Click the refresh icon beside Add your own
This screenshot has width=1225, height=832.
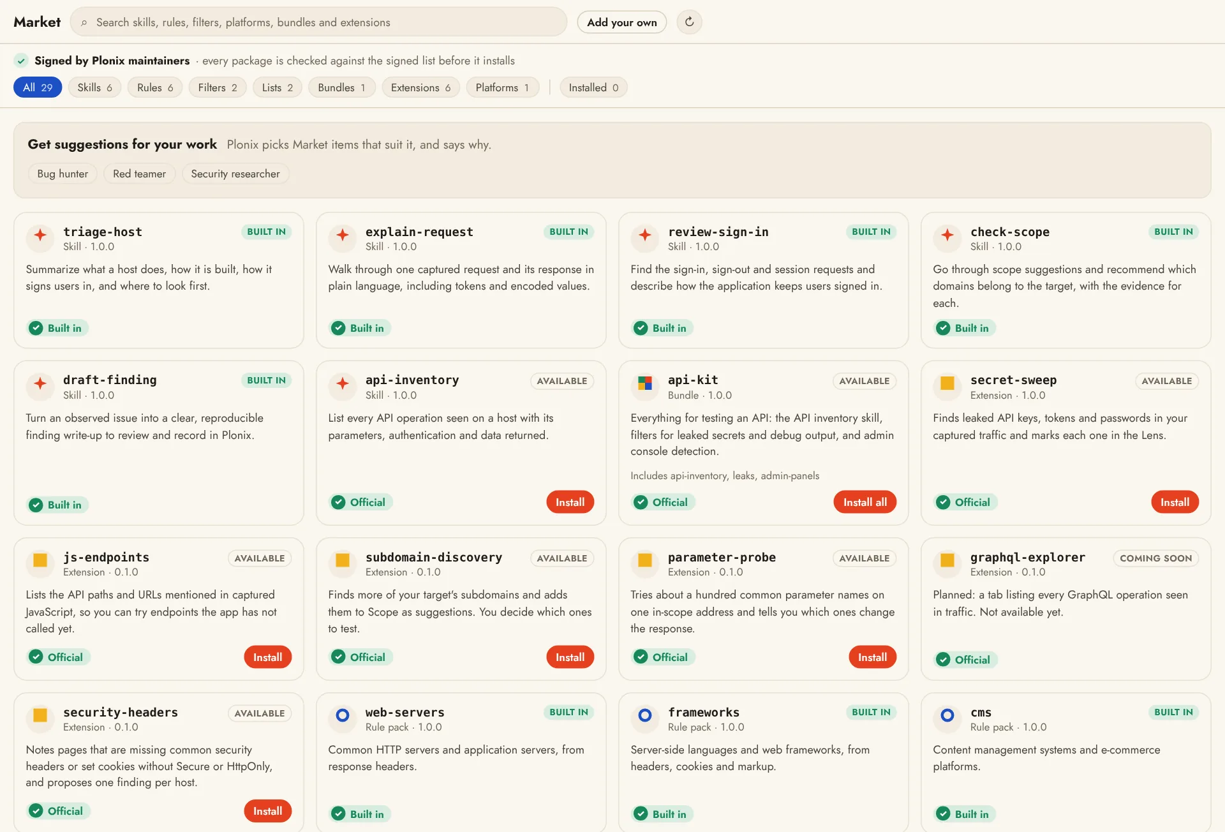[689, 22]
